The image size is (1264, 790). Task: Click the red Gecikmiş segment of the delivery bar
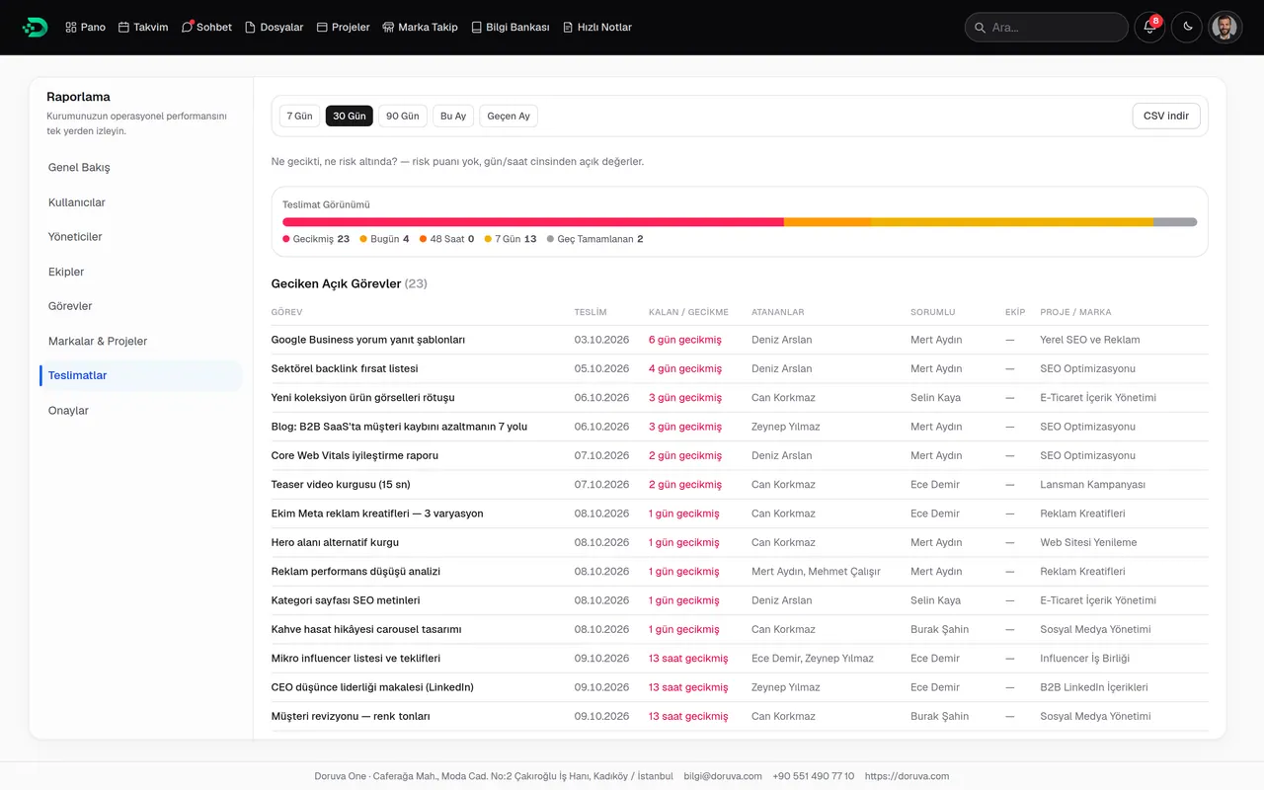(x=533, y=222)
